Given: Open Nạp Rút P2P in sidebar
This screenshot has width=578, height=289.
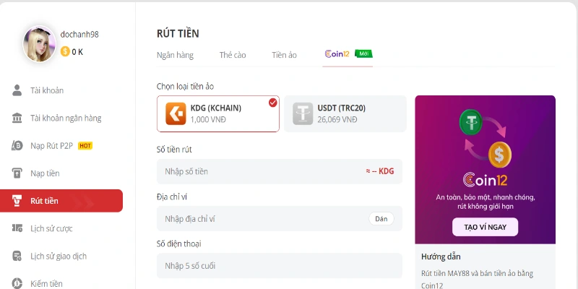Looking at the screenshot, I should 51,145.
